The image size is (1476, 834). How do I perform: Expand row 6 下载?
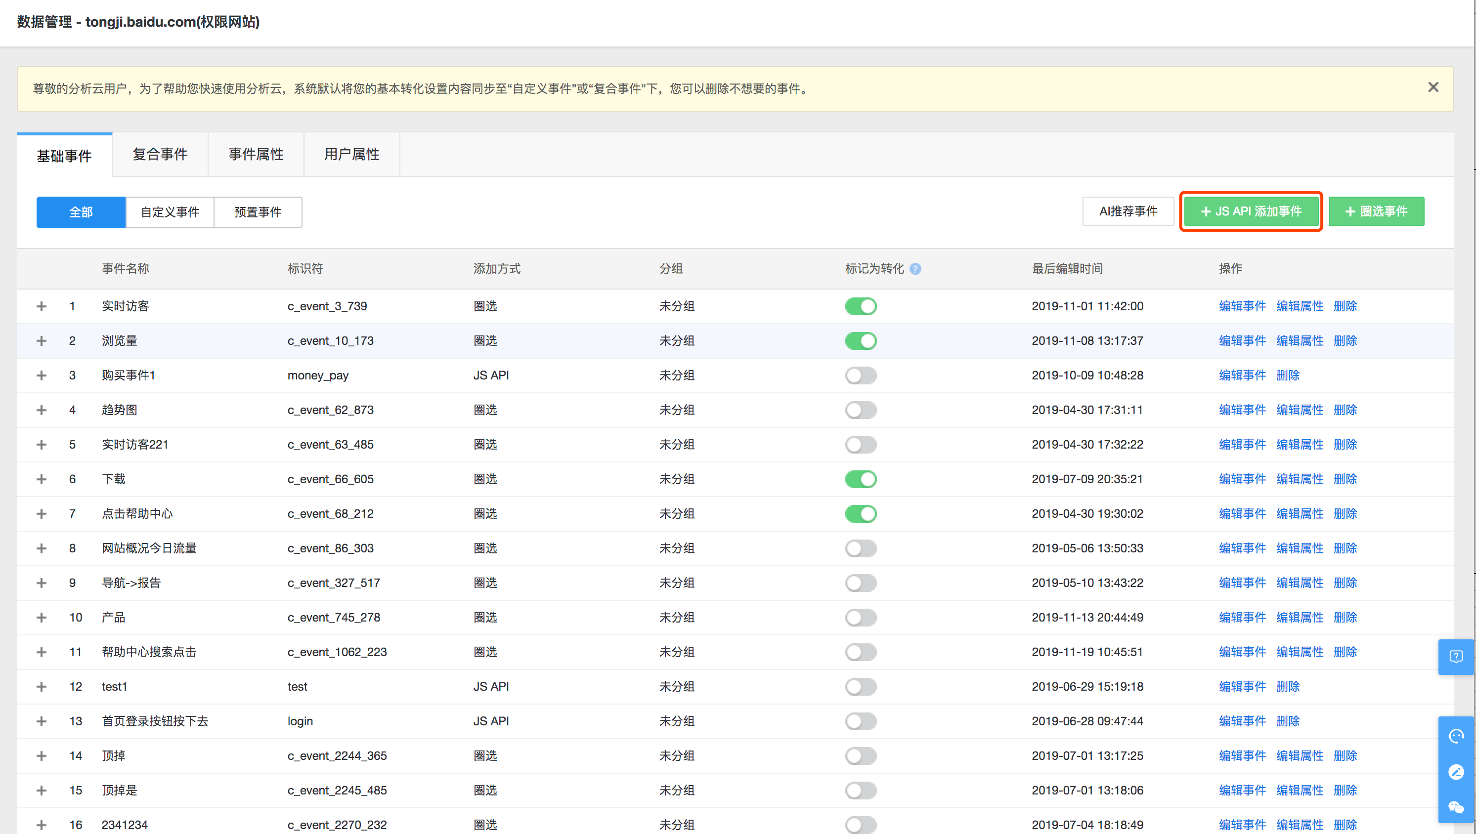[41, 479]
